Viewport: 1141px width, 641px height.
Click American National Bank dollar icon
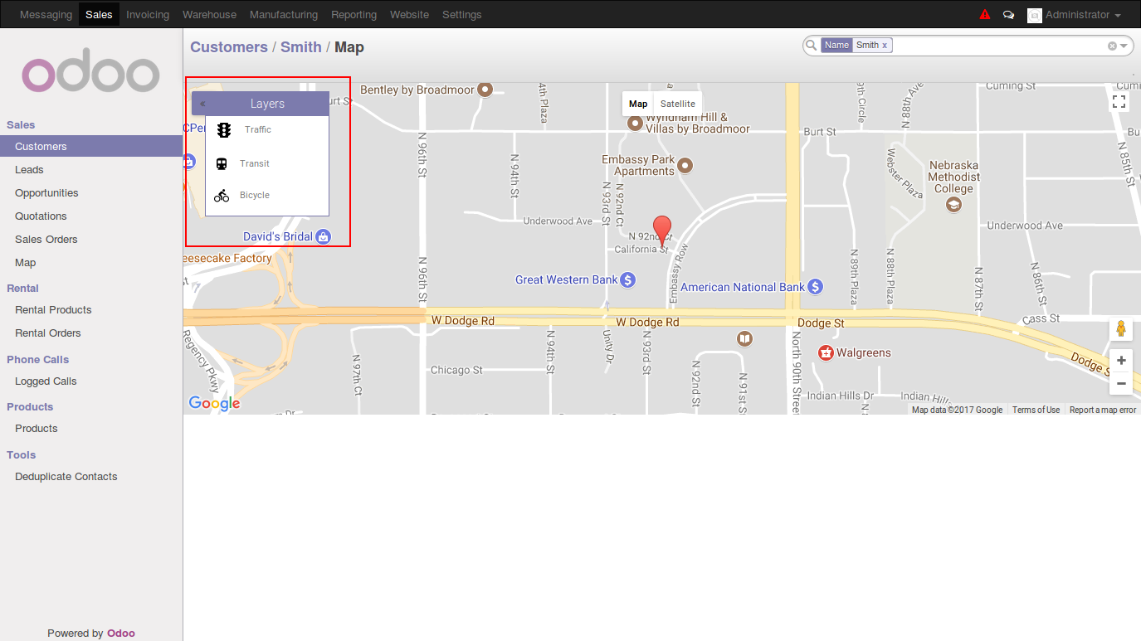[x=816, y=287]
